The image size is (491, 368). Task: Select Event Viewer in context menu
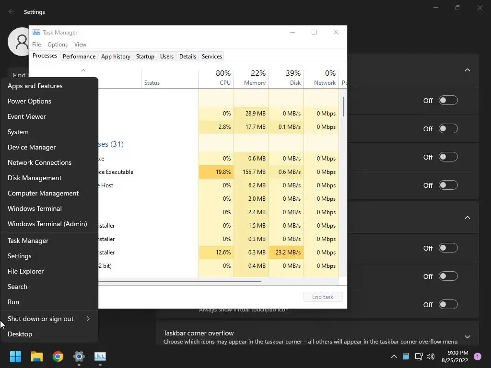(x=49, y=116)
